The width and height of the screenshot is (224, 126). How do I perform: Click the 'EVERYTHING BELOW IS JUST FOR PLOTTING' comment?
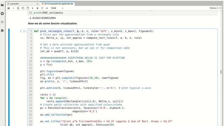[83, 58]
